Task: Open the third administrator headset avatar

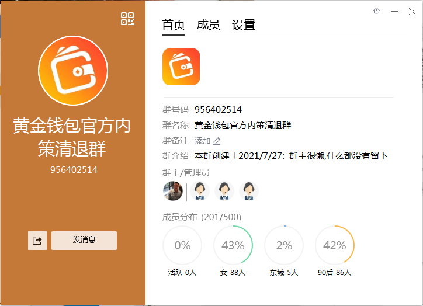Action: (x=249, y=191)
